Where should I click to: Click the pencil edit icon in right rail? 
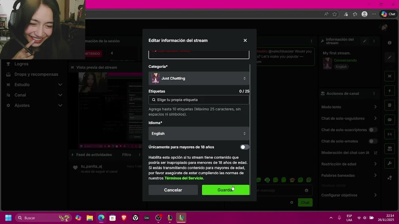(x=390, y=58)
